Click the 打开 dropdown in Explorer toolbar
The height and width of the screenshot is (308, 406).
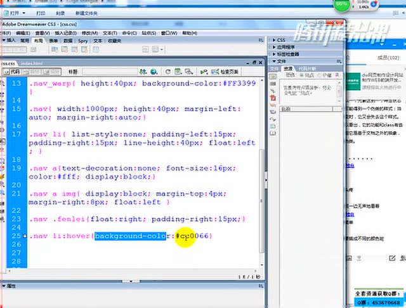click(15, 13)
